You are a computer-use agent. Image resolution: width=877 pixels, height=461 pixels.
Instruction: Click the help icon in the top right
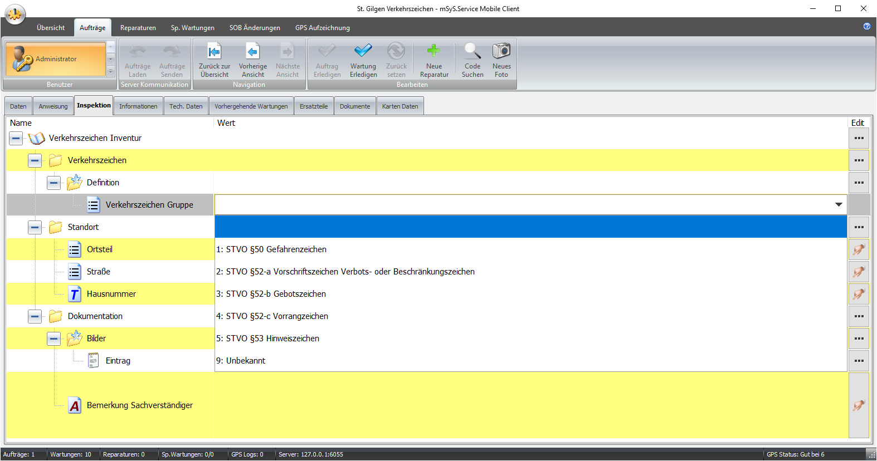867,26
